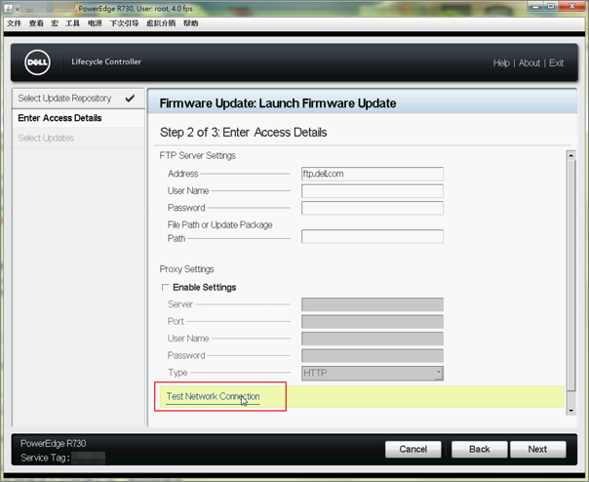This screenshot has width=589, height=482.
Task: Click the scrollbar down arrow
Action: [571, 411]
